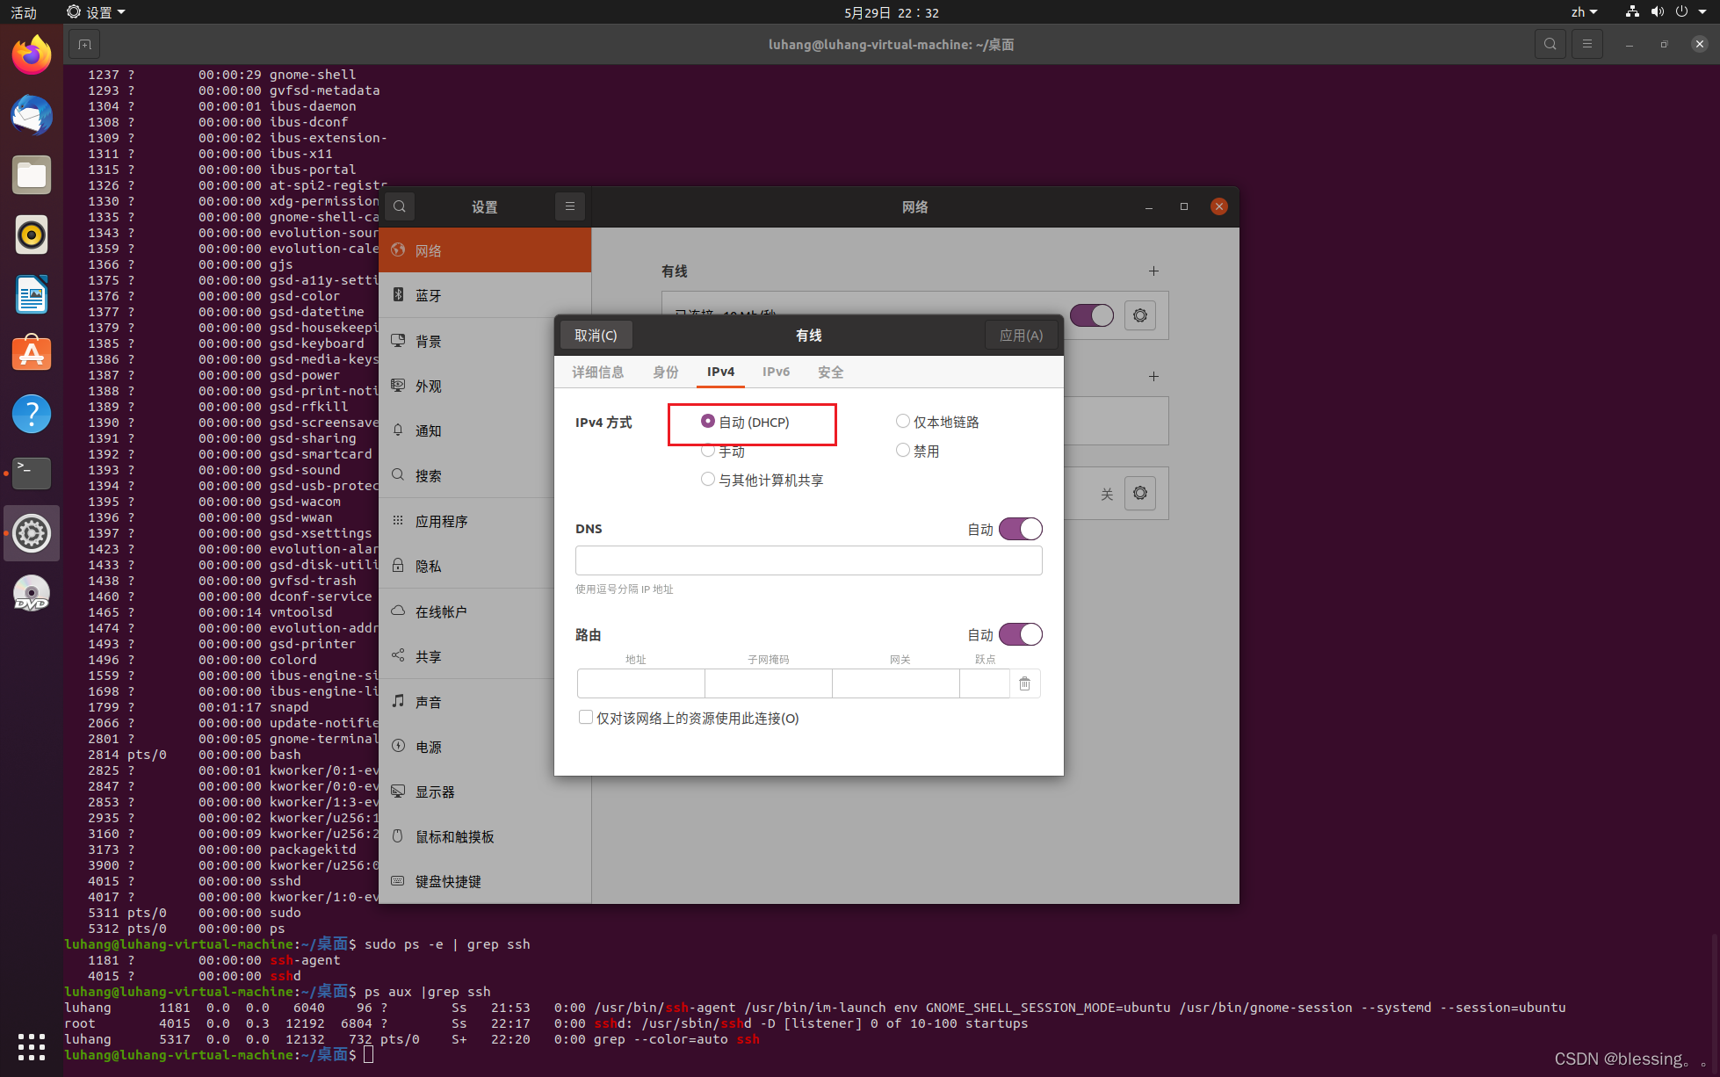Viewport: 1720px width, 1077px height.
Task: Check 仅对该网络上的资源使用此连接
Action: (585, 718)
